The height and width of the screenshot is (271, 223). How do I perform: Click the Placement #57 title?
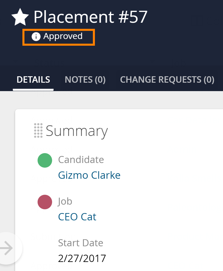91,17
